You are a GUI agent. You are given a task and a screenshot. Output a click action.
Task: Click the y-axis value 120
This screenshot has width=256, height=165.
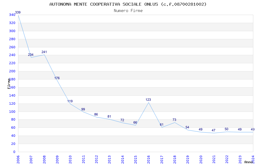pyautogui.click(x=12, y=104)
